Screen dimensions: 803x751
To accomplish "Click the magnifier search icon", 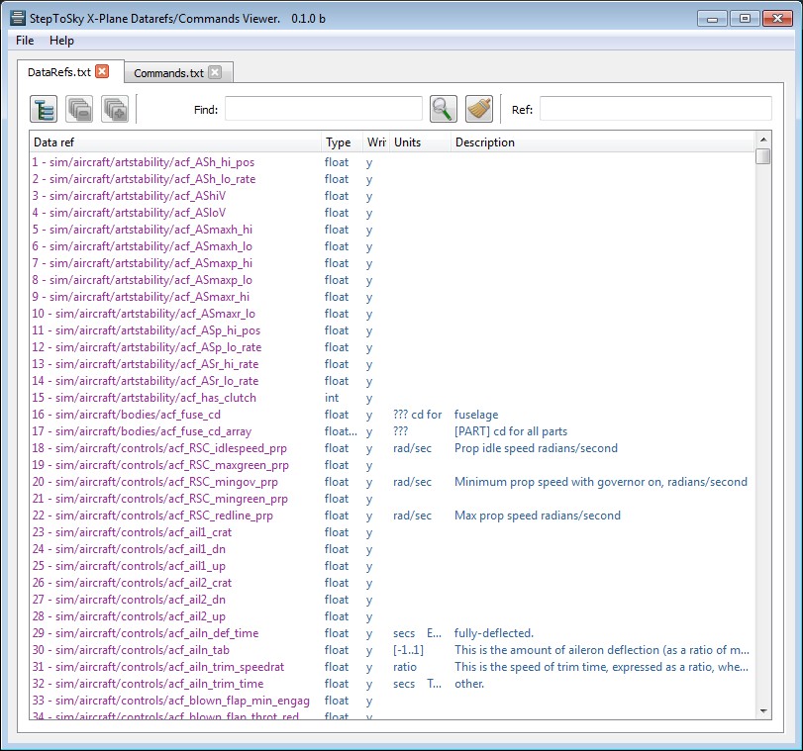I will tap(443, 109).
